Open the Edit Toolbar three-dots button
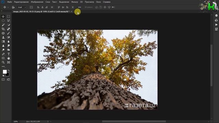This screenshot has height=123, width=219. click(x=3, y=67)
